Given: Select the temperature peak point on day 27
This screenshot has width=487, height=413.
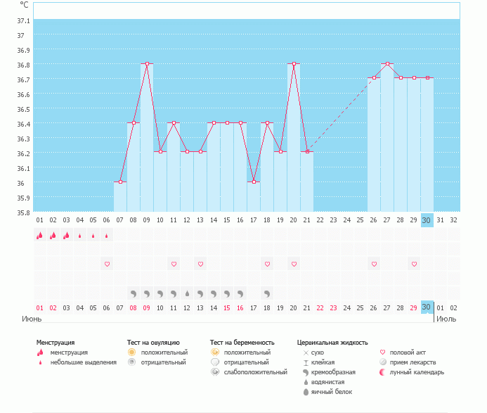Looking at the screenshot, I should (x=387, y=64).
